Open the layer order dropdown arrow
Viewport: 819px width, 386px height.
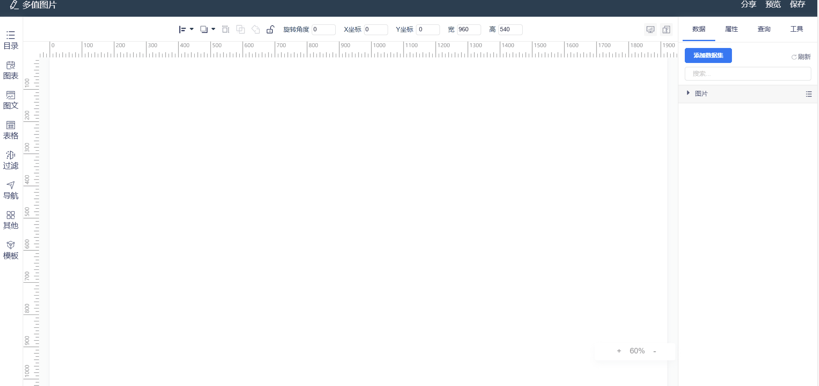point(213,29)
